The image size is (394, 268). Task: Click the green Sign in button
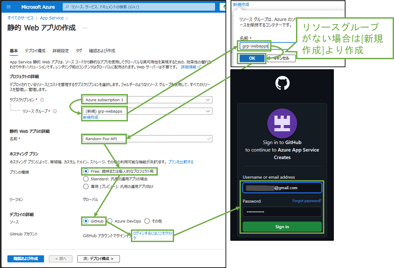click(282, 227)
